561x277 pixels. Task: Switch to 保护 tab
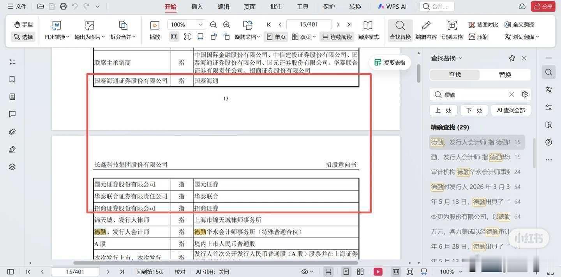329,7
